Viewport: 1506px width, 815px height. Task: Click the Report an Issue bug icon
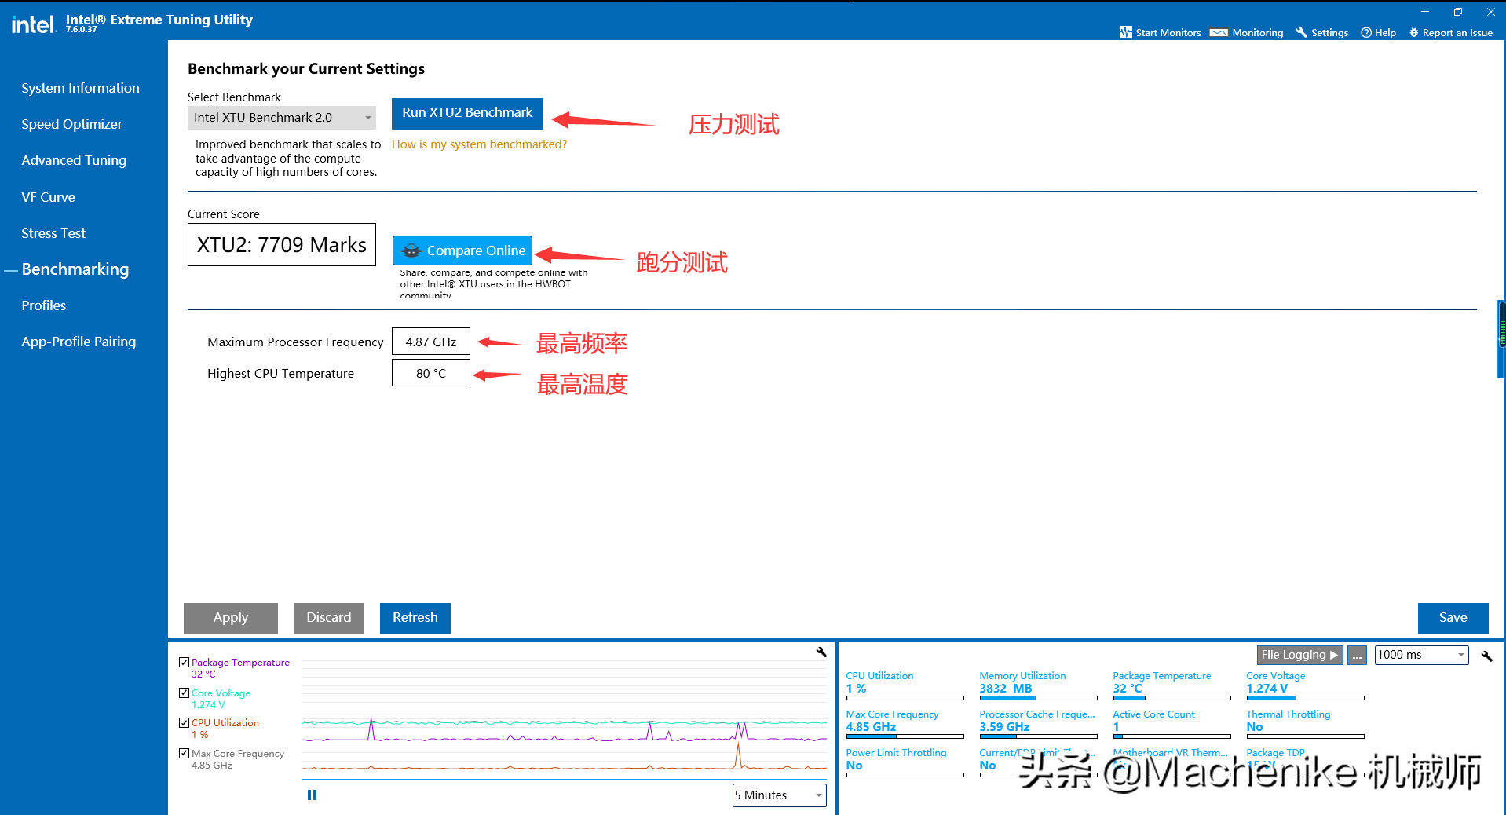tap(1414, 32)
